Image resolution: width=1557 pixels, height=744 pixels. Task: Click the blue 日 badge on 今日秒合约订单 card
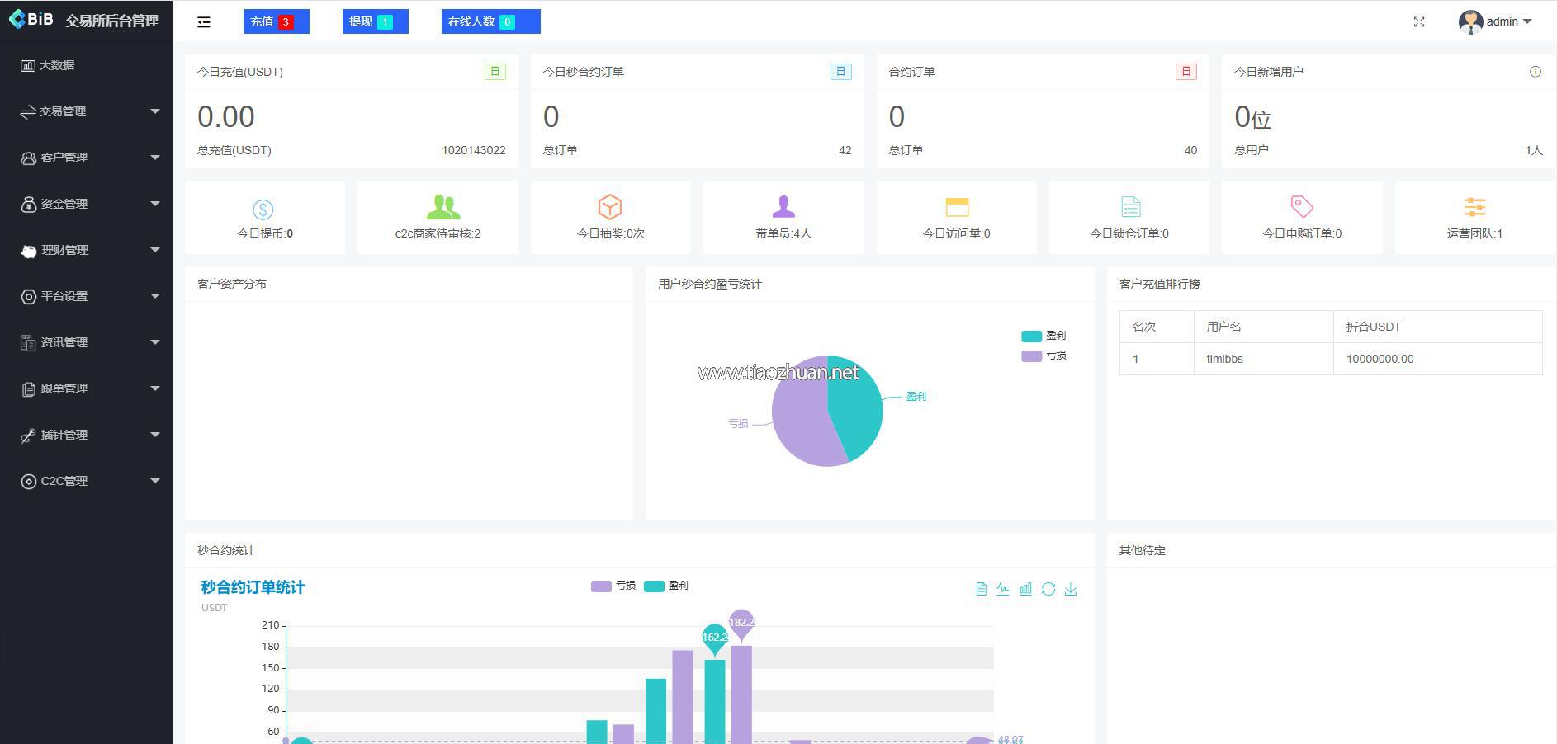(840, 72)
